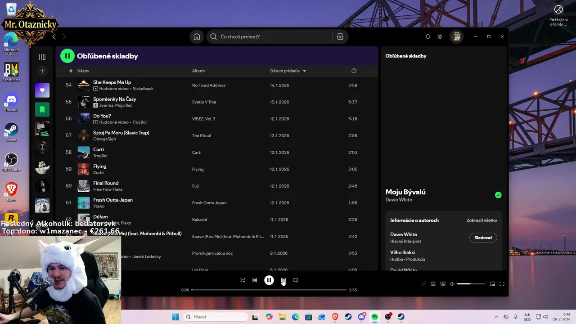Skip to the next track
The image size is (576, 324).
point(283,280)
